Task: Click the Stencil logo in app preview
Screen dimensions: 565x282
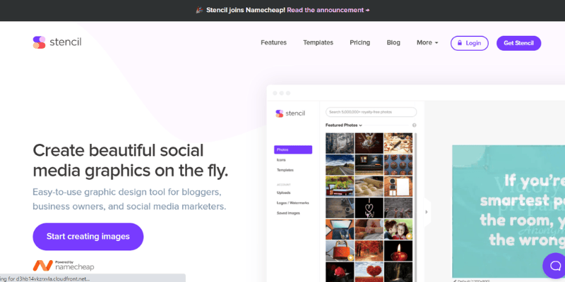Action: (291, 113)
